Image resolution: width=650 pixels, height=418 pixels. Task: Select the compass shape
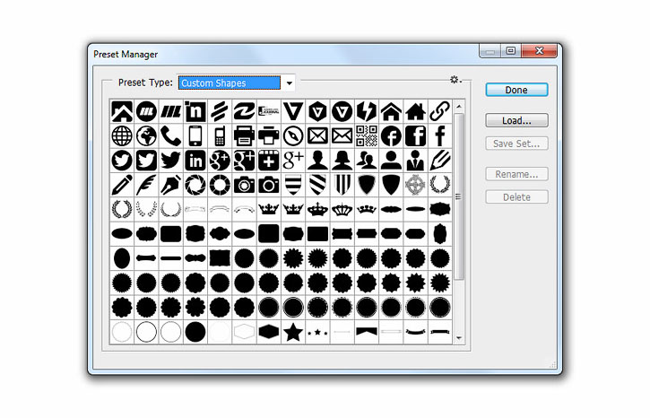(293, 136)
